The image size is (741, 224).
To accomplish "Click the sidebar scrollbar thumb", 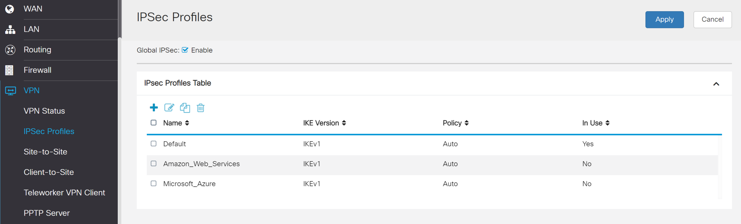I will coord(120,19).
